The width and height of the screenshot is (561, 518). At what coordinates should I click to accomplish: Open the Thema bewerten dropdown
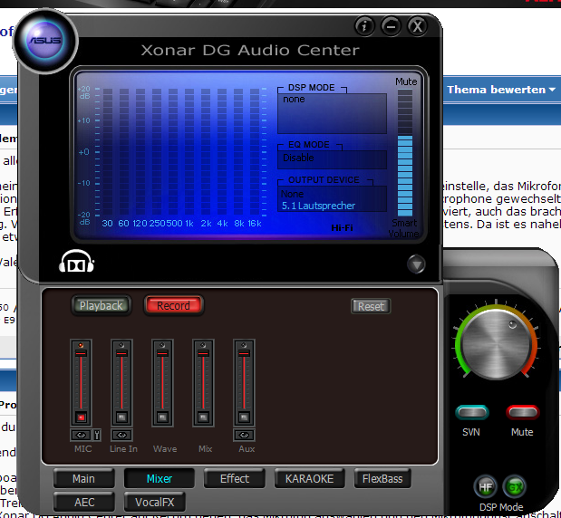coord(501,90)
